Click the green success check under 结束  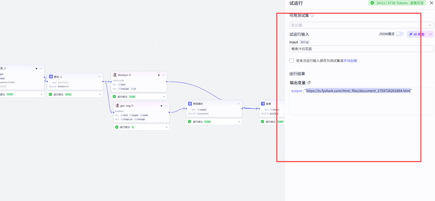[x=262, y=122]
